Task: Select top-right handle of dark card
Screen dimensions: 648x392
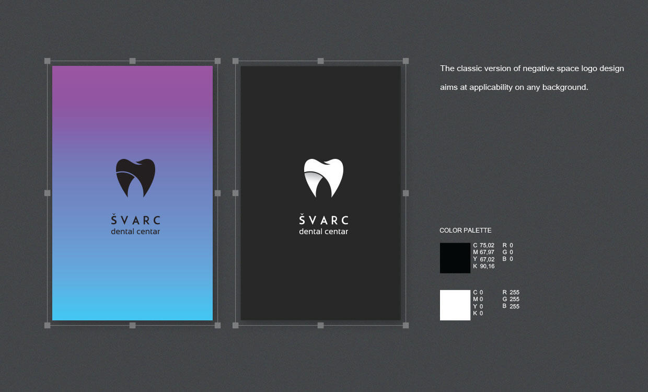Action: [406, 61]
